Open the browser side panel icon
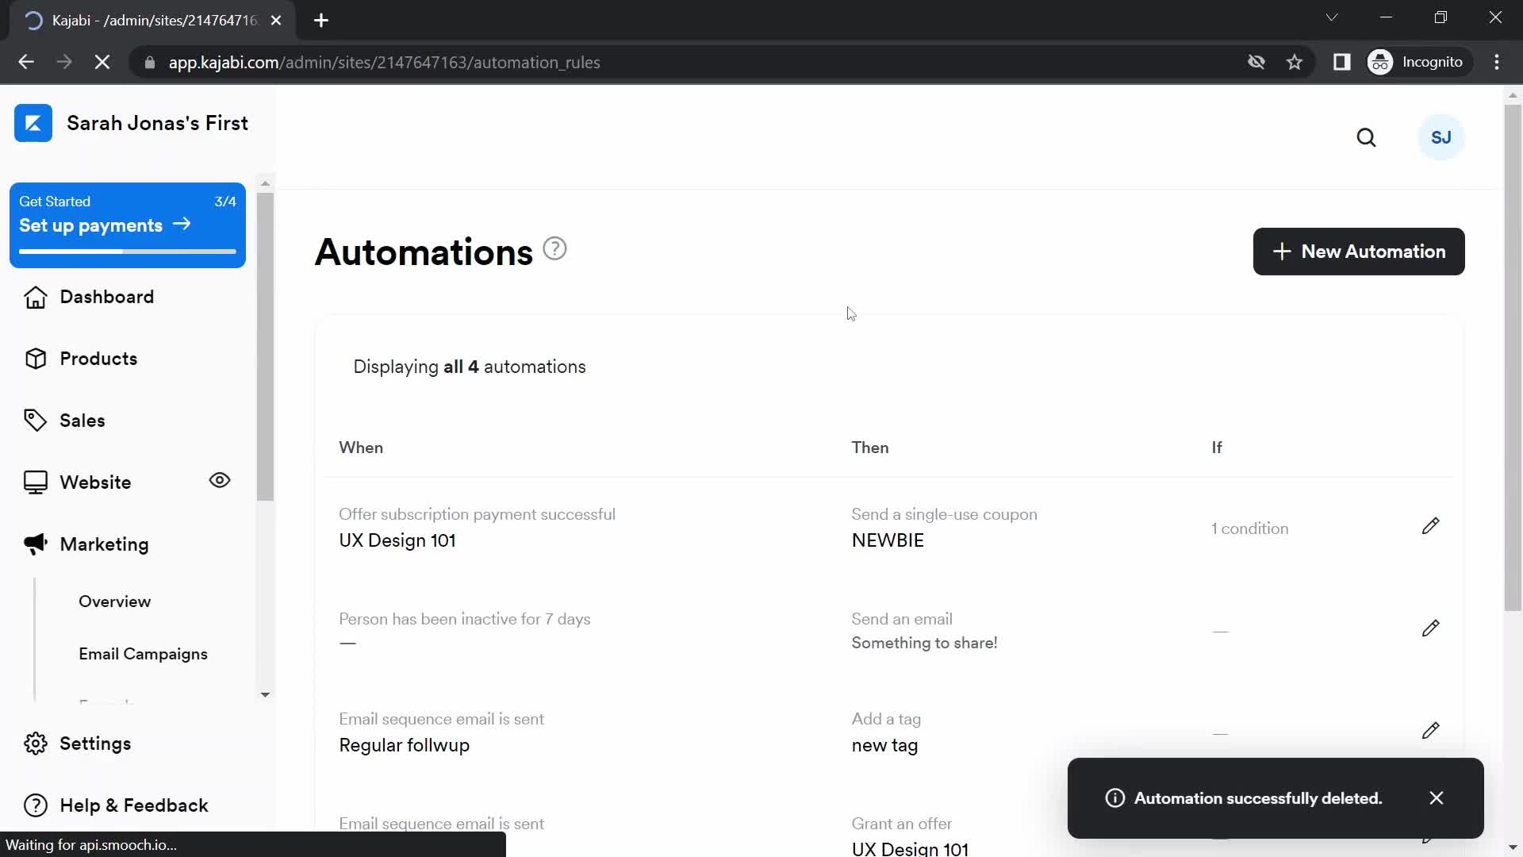 1341,62
